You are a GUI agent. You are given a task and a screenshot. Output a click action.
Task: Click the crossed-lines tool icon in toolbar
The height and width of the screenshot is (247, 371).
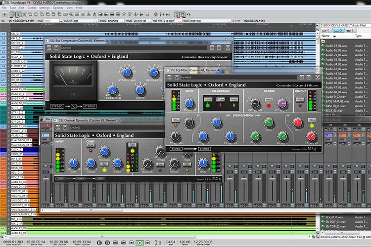[24, 14]
